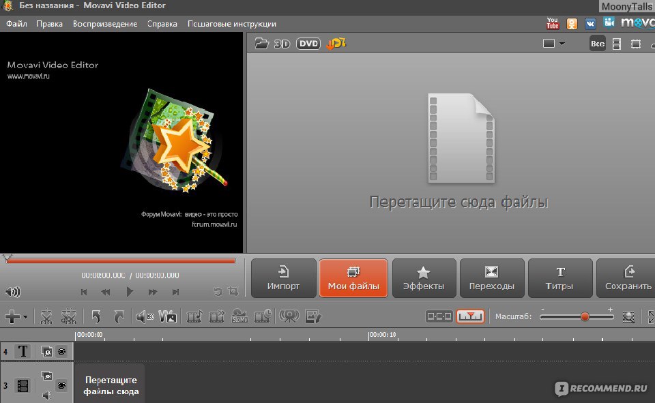
Task: Click the double scissors cut tool
Action: pos(69,316)
